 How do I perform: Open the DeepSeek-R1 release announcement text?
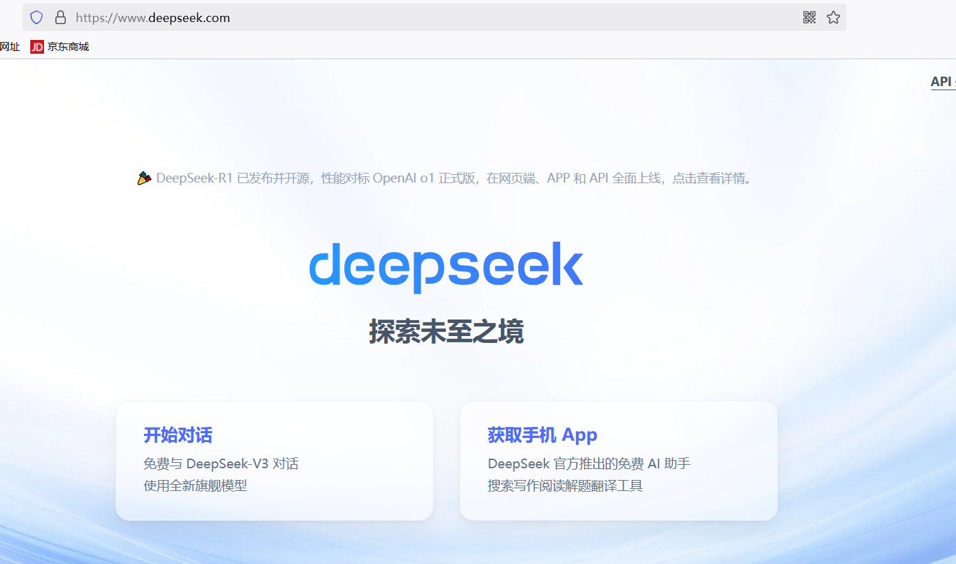[455, 178]
